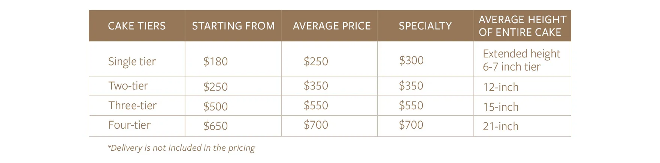Select the Four-tier row label
Image resolution: width=660 pixels, height=163 pixels.
[129, 125]
